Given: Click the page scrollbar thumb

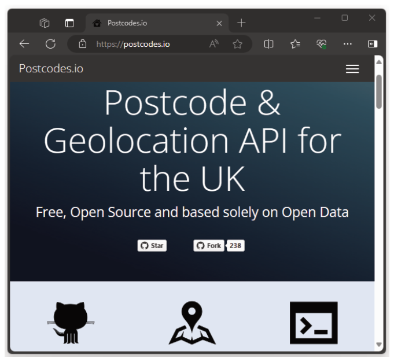Looking at the screenshot, I should click(x=379, y=91).
